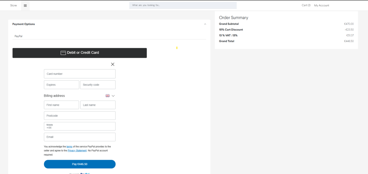Open the Privacy Statement link

click(77, 151)
